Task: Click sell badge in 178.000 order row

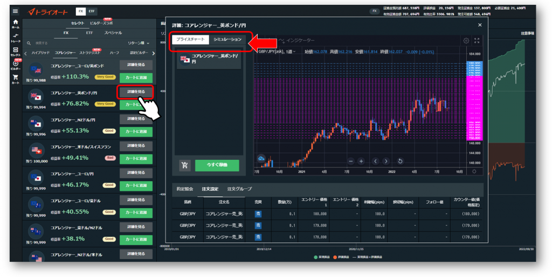Action: click(258, 237)
